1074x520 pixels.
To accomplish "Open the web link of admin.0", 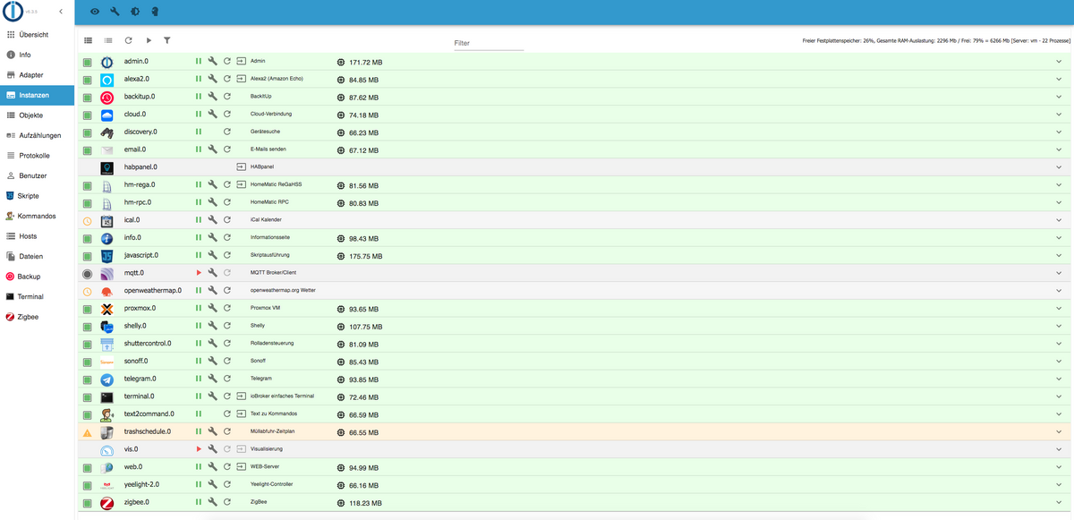I will point(241,61).
